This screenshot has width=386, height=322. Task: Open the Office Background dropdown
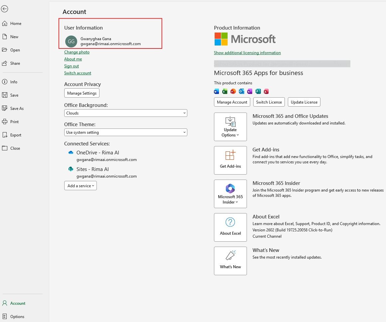125,113
